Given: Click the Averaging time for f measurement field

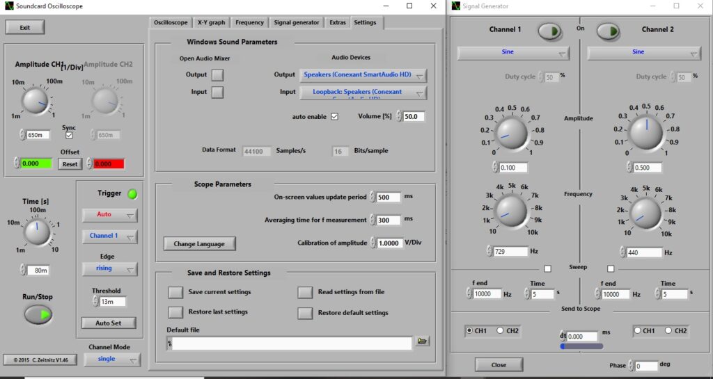Looking at the screenshot, I should [x=389, y=220].
